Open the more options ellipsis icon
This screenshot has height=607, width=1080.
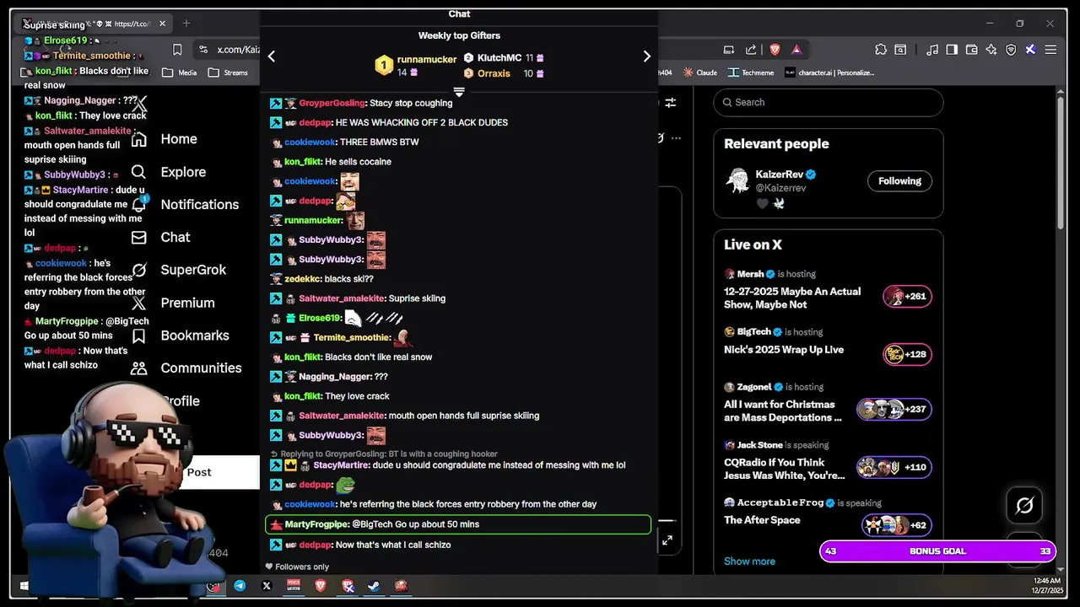(675, 137)
